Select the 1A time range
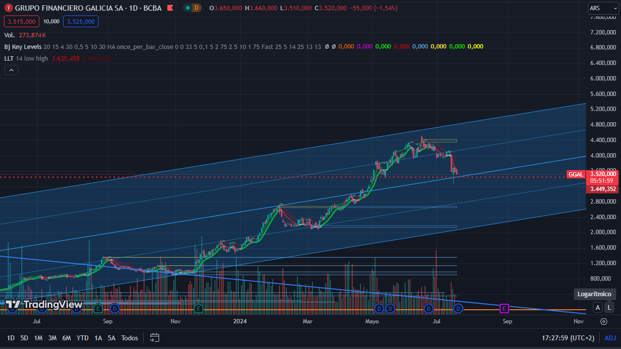The height and width of the screenshot is (349, 621). tap(98, 338)
